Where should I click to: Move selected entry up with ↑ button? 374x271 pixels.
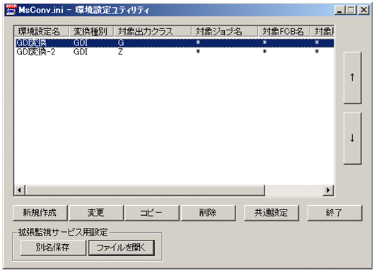[x=352, y=78]
